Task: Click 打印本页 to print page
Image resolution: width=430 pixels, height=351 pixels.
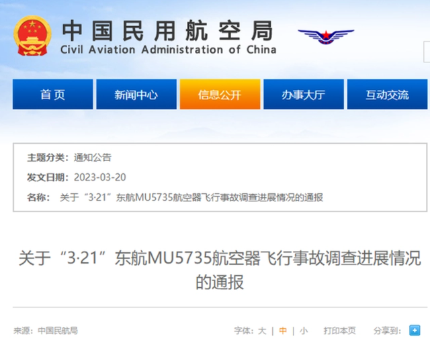Action: tap(339, 331)
